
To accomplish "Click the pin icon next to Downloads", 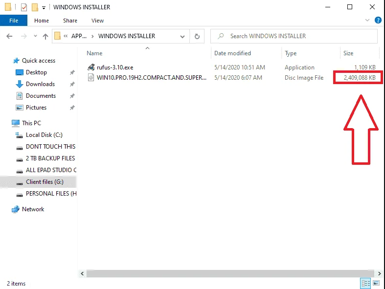I will (72, 84).
